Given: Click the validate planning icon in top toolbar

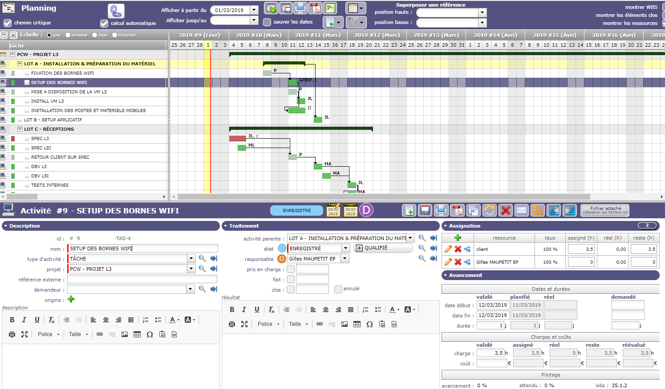Looking at the screenshot, I should (x=271, y=8).
